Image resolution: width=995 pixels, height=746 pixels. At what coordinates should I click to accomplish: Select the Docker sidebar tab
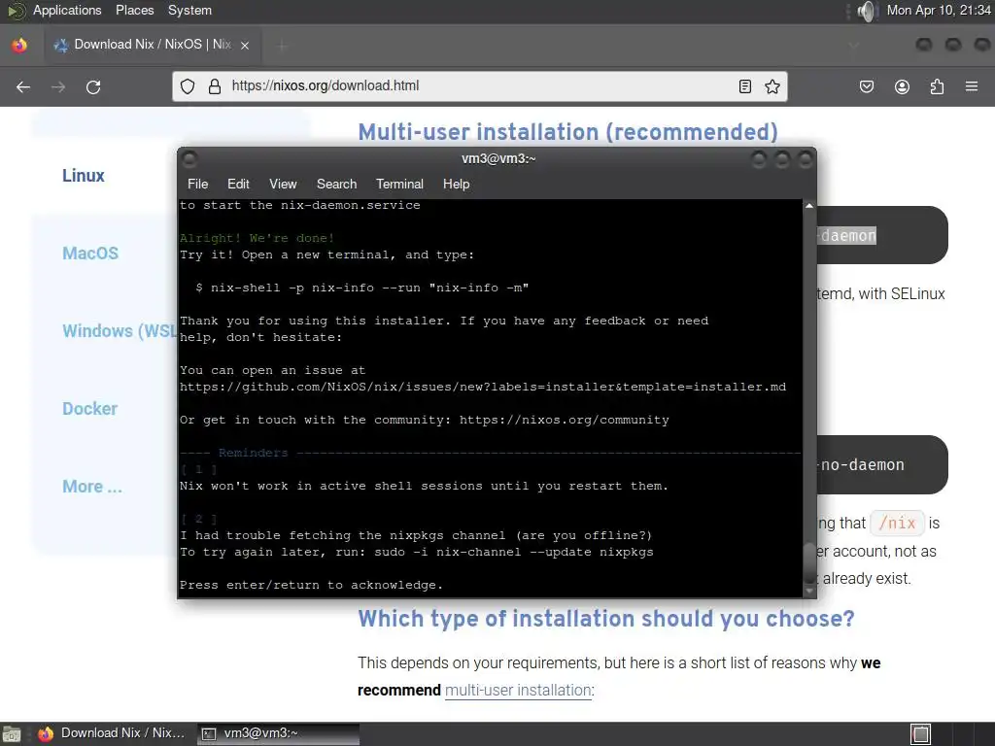pos(89,409)
